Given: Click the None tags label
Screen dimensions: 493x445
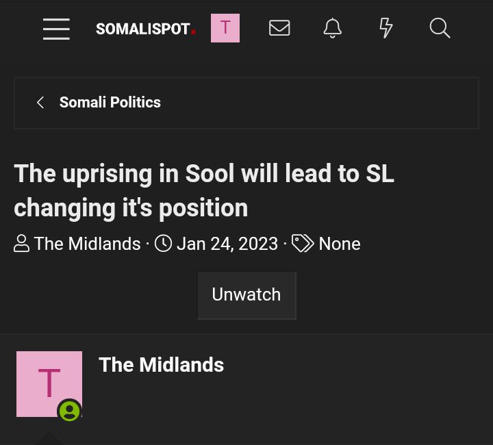Looking at the screenshot, I should (x=340, y=244).
